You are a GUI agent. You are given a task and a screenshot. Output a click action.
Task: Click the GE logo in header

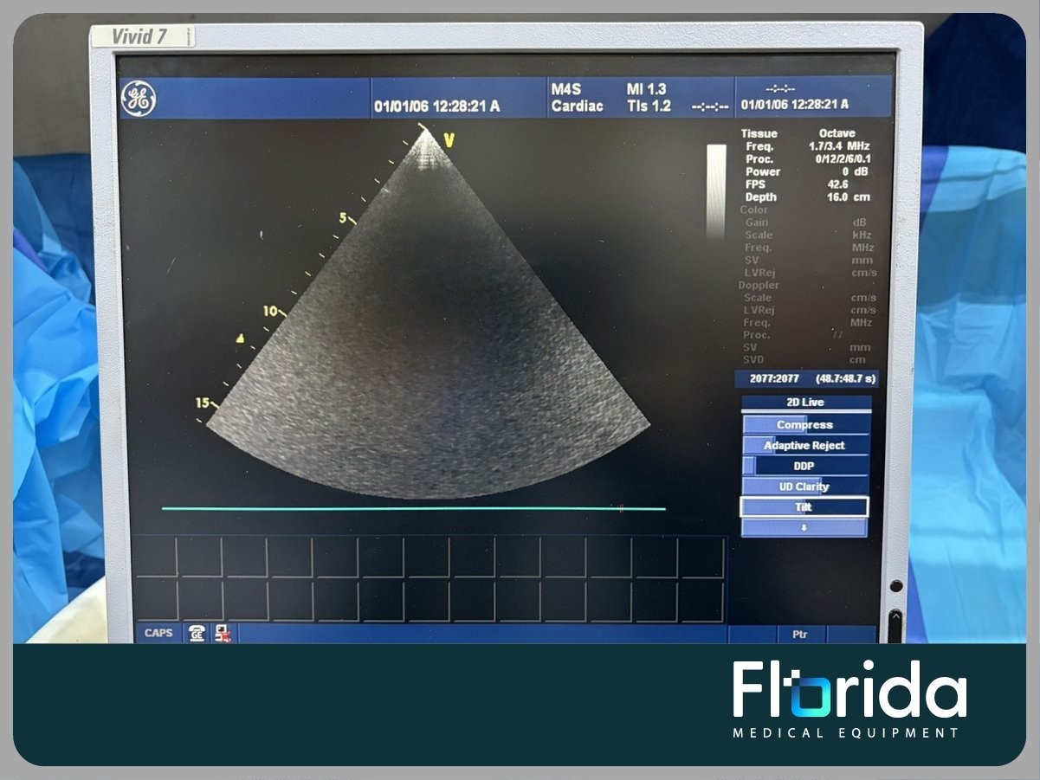[138, 99]
